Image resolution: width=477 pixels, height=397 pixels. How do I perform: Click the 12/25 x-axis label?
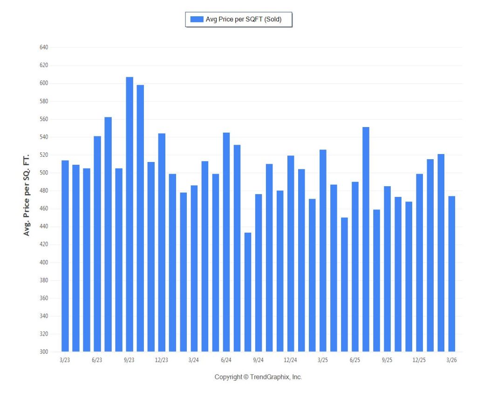pyautogui.click(x=420, y=360)
